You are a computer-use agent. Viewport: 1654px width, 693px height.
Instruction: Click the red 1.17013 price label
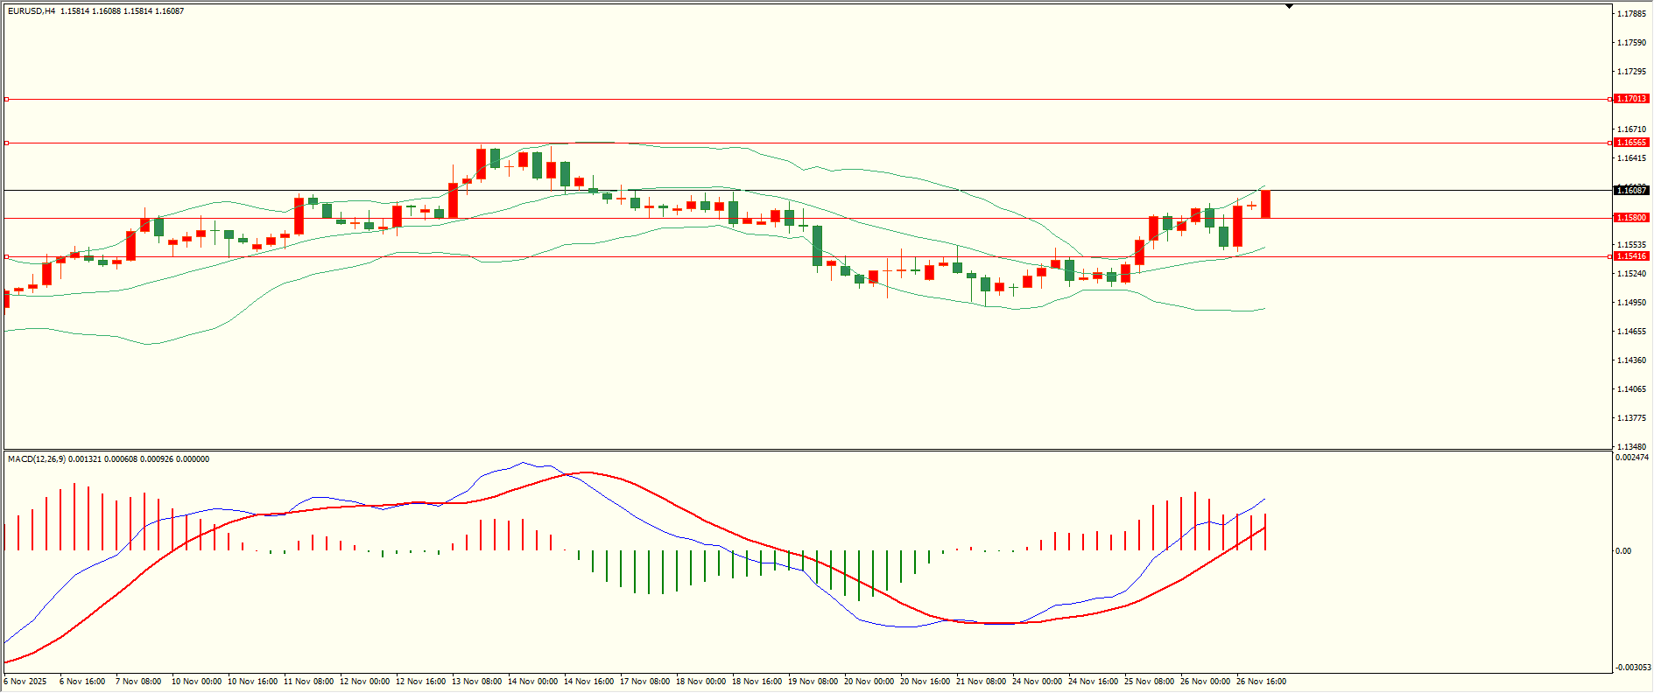pos(1631,99)
